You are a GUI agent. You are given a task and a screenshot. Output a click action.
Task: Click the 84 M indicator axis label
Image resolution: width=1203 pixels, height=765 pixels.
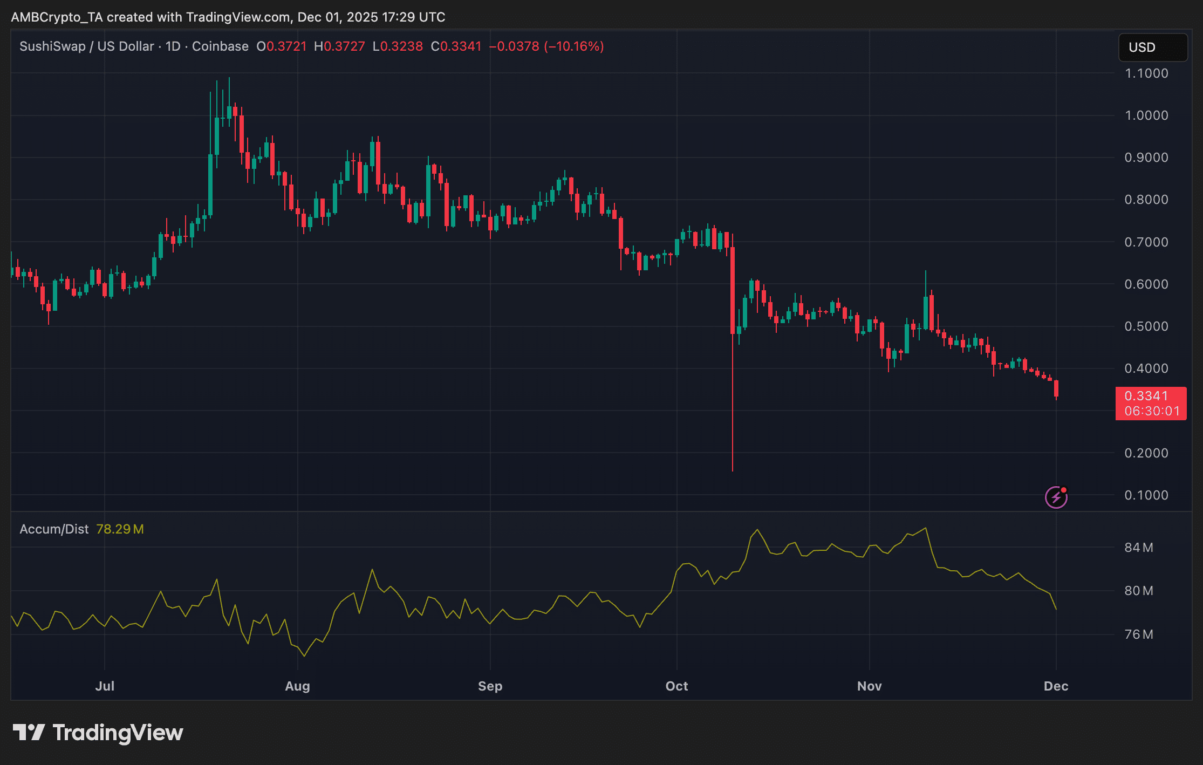click(1138, 548)
